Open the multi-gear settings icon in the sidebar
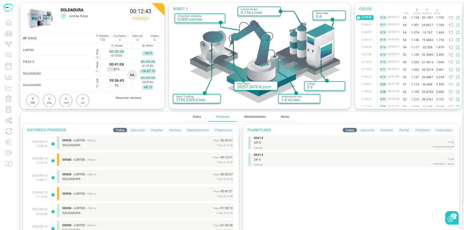Viewport: 464px width, 230px height. (8, 120)
